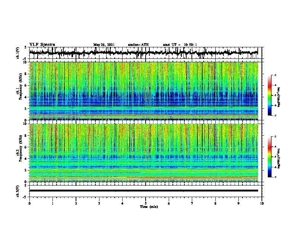
Task: Click the ch.2 spectrogram color bar
Action: 270,157
